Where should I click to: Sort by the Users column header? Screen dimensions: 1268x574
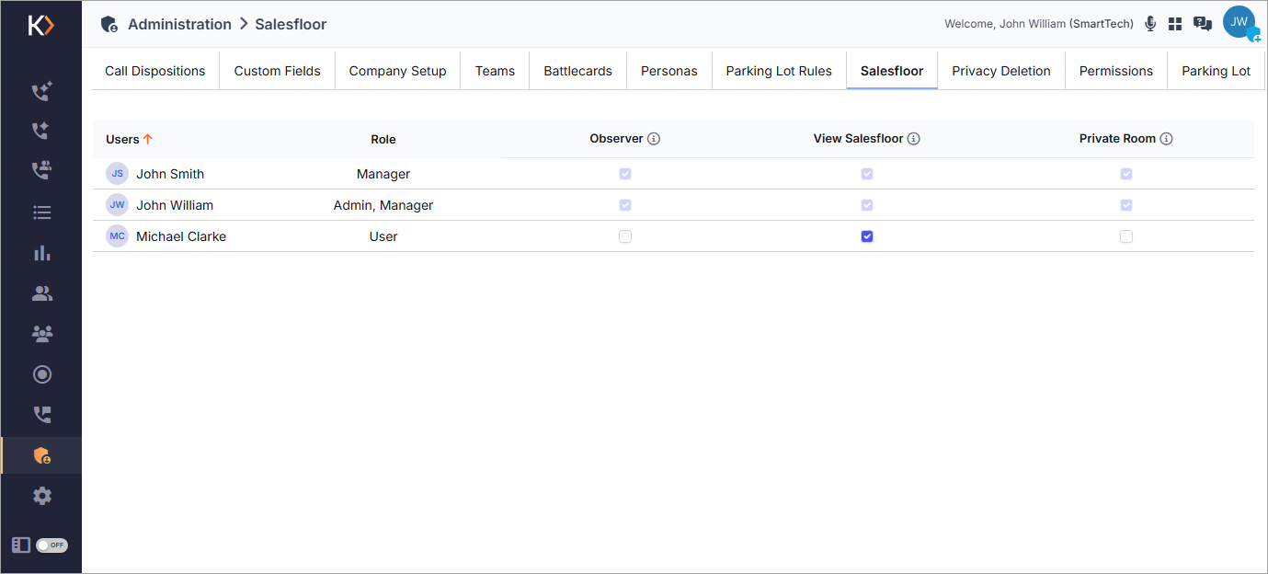(122, 139)
